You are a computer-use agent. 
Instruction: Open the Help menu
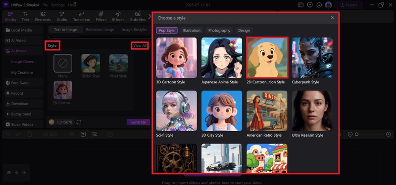(72, 5)
